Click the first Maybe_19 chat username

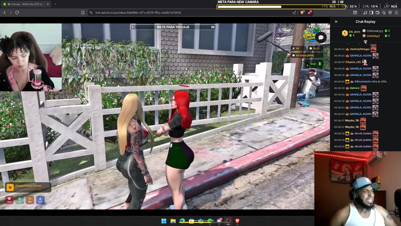coord(352,121)
